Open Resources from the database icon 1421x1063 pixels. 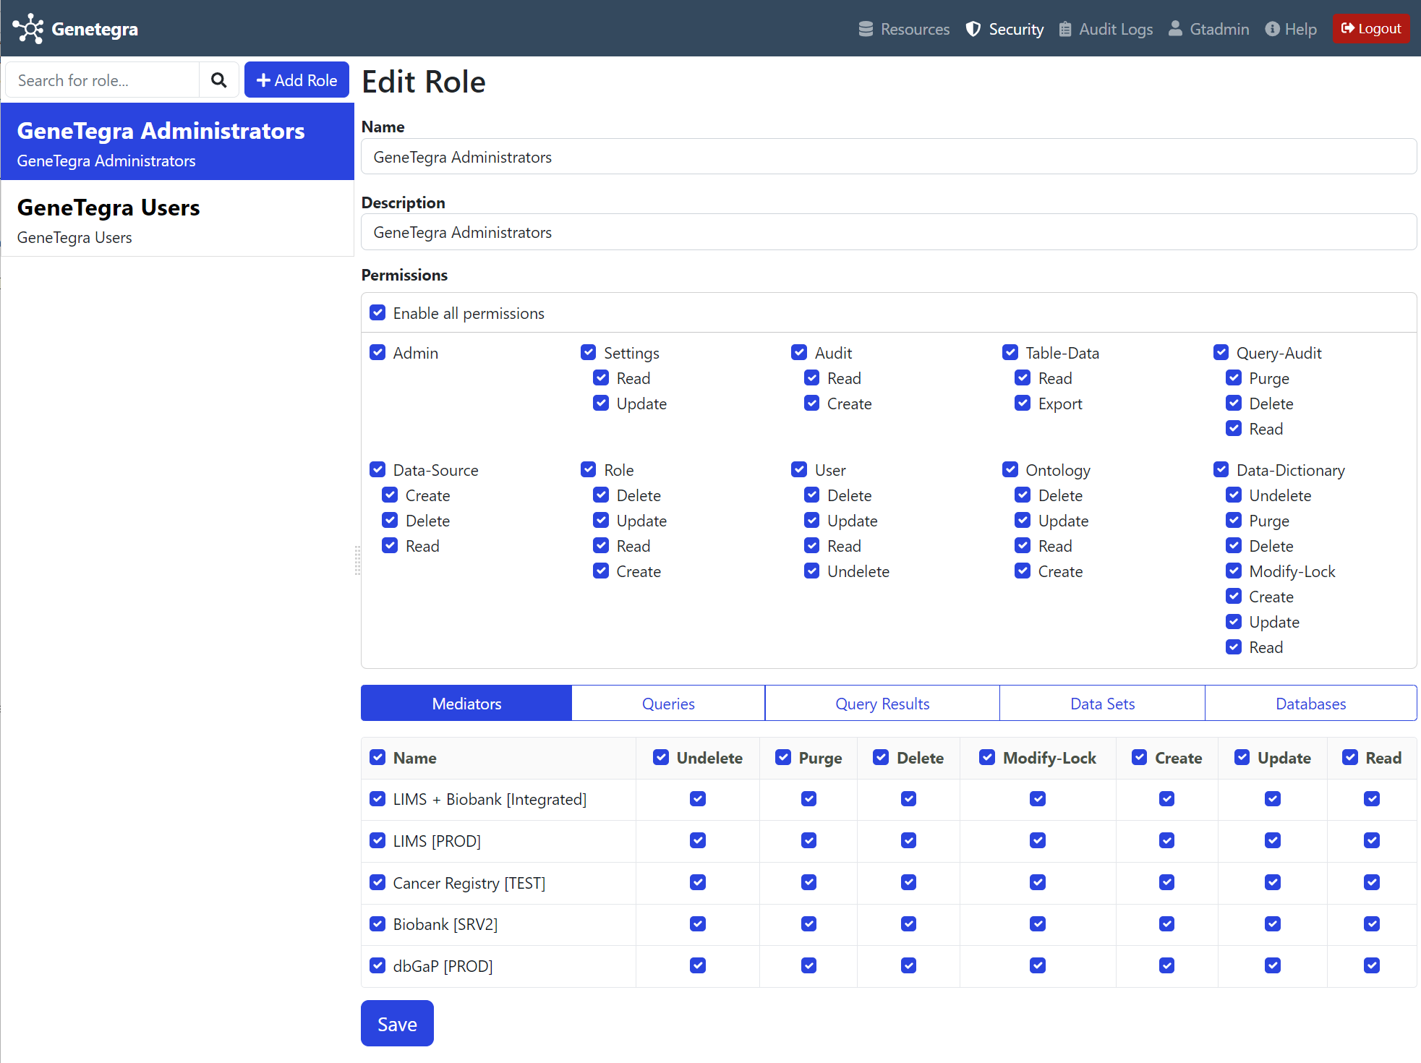click(866, 29)
